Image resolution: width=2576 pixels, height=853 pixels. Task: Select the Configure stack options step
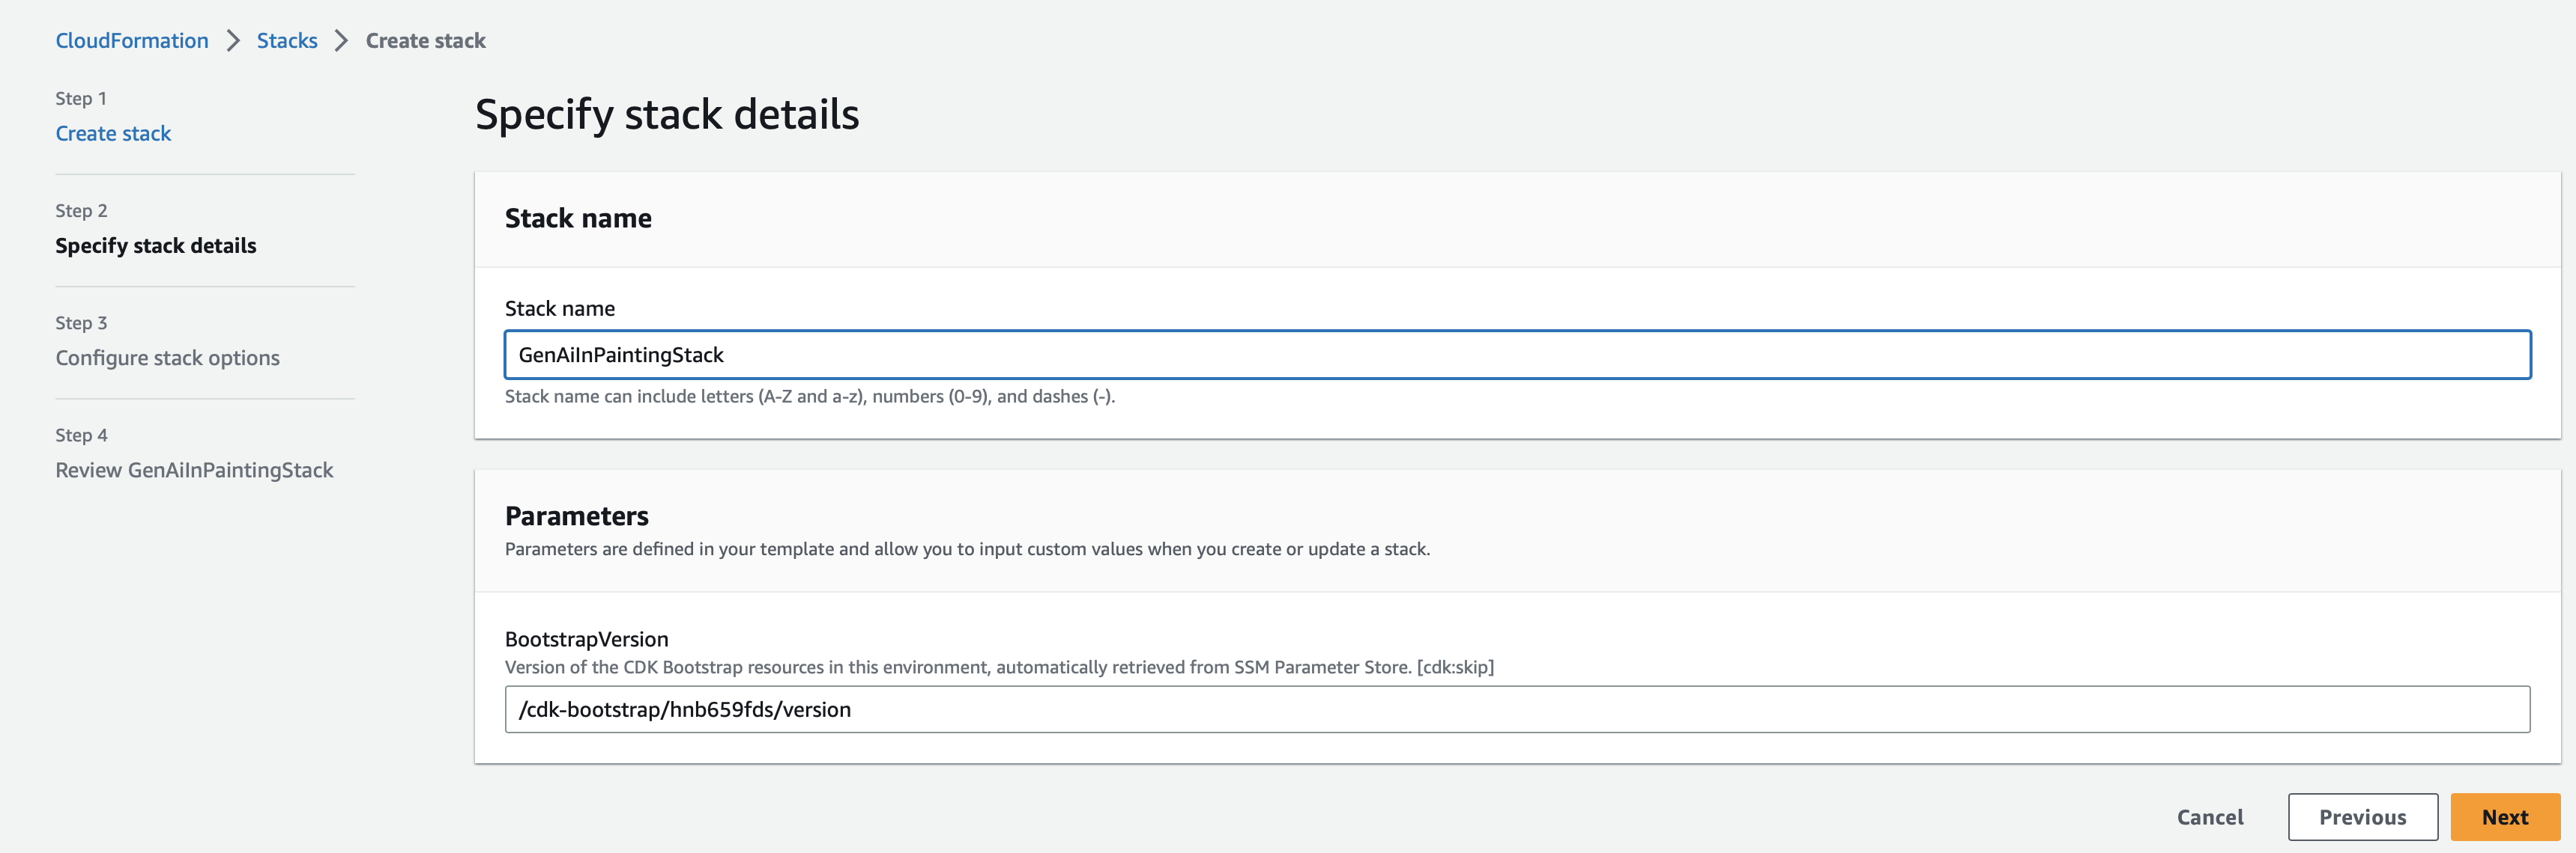167,358
